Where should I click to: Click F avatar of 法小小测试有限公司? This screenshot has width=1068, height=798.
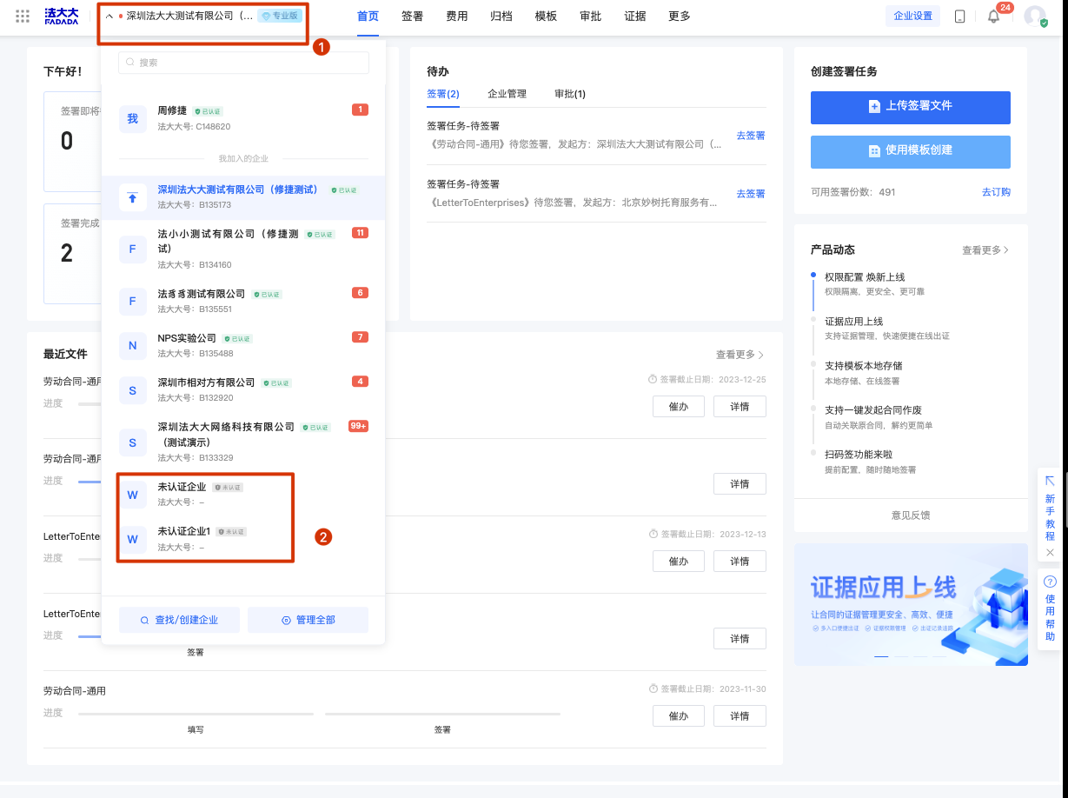point(133,249)
